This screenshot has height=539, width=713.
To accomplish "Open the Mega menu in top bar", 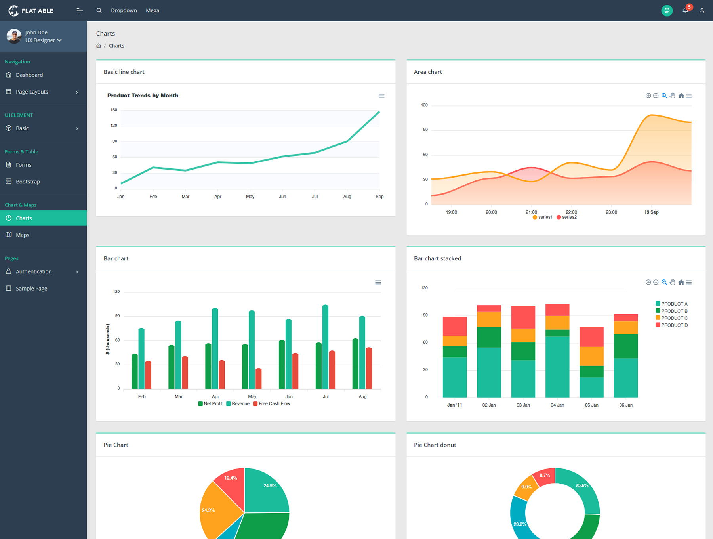I will [x=153, y=11].
